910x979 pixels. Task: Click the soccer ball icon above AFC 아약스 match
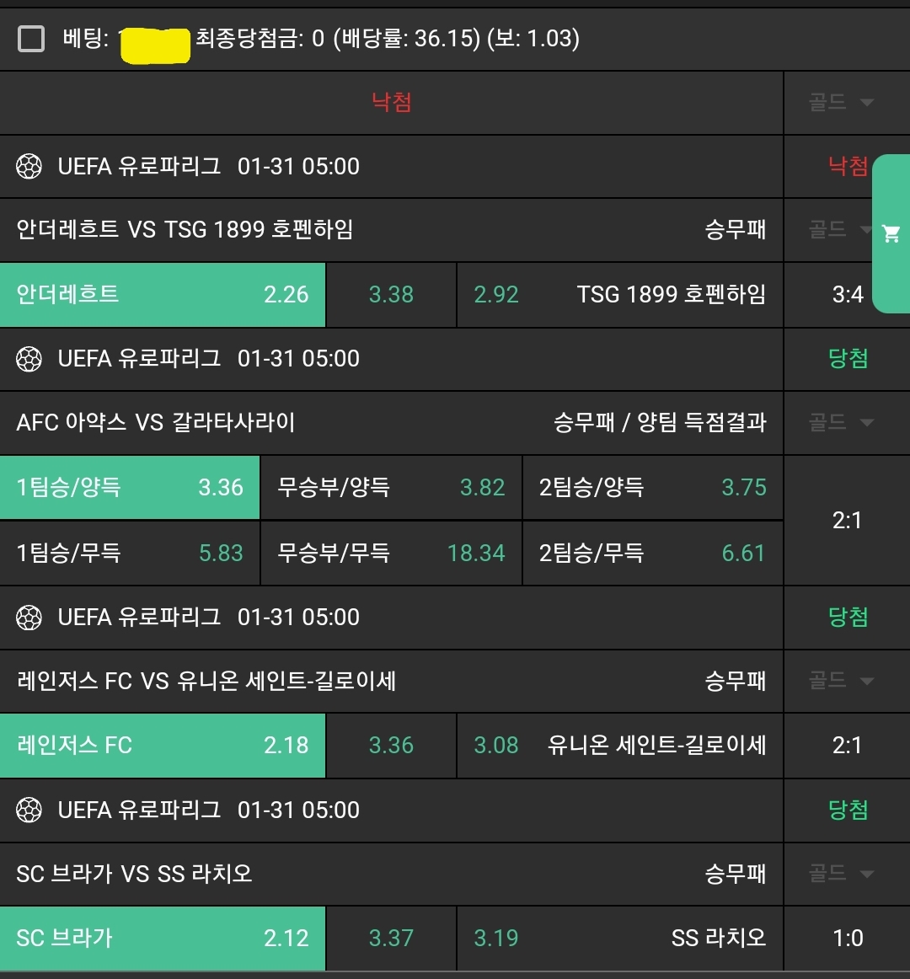click(x=29, y=359)
